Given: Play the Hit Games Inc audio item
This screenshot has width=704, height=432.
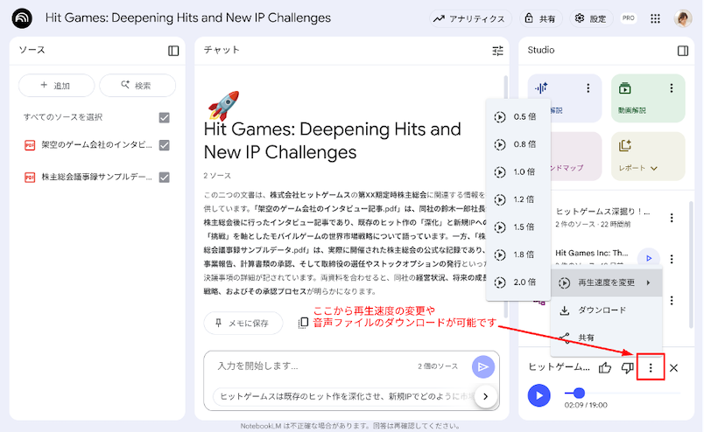Looking at the screenshot, I should point(648,258).
